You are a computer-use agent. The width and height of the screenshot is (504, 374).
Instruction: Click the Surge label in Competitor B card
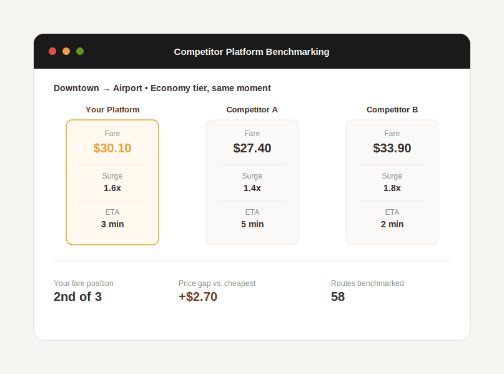point(392,176)
